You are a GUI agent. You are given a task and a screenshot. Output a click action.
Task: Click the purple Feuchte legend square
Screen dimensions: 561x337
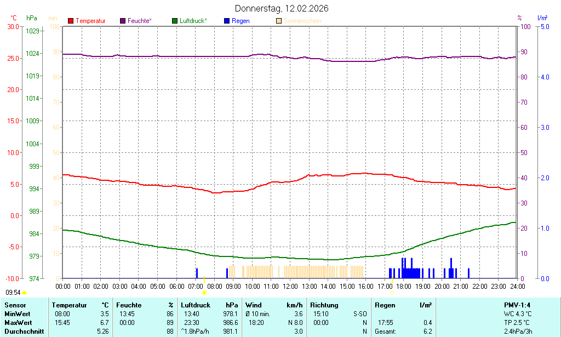click(123, 21)
